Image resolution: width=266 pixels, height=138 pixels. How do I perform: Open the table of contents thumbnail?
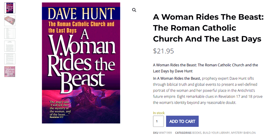[x=10, y=33]
